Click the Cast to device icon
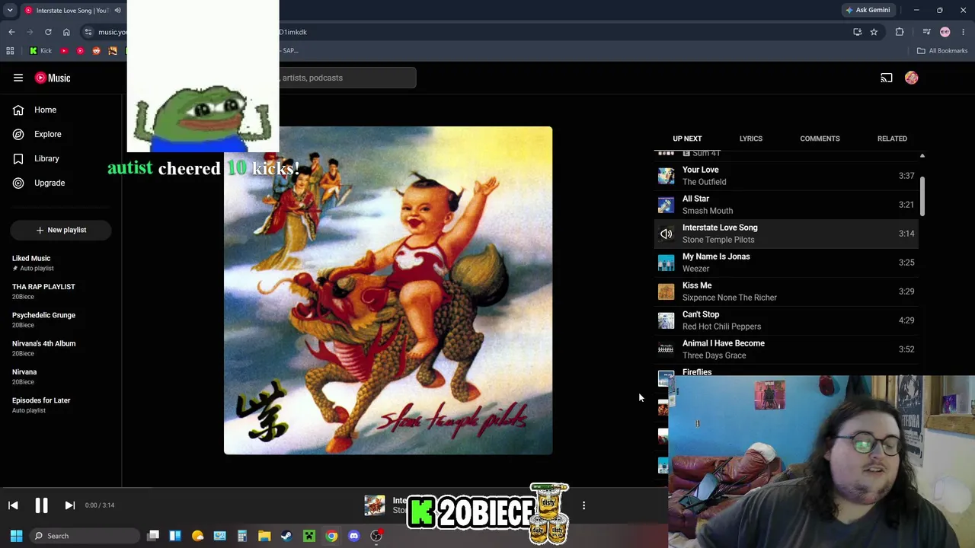Image resolution: width=975 pixels, height=548 pixels. coord(887,78)
